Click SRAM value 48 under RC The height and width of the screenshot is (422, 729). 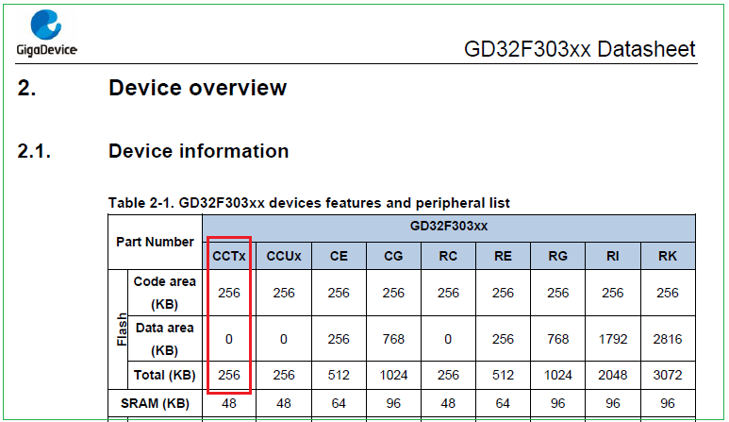click(448, 403)
